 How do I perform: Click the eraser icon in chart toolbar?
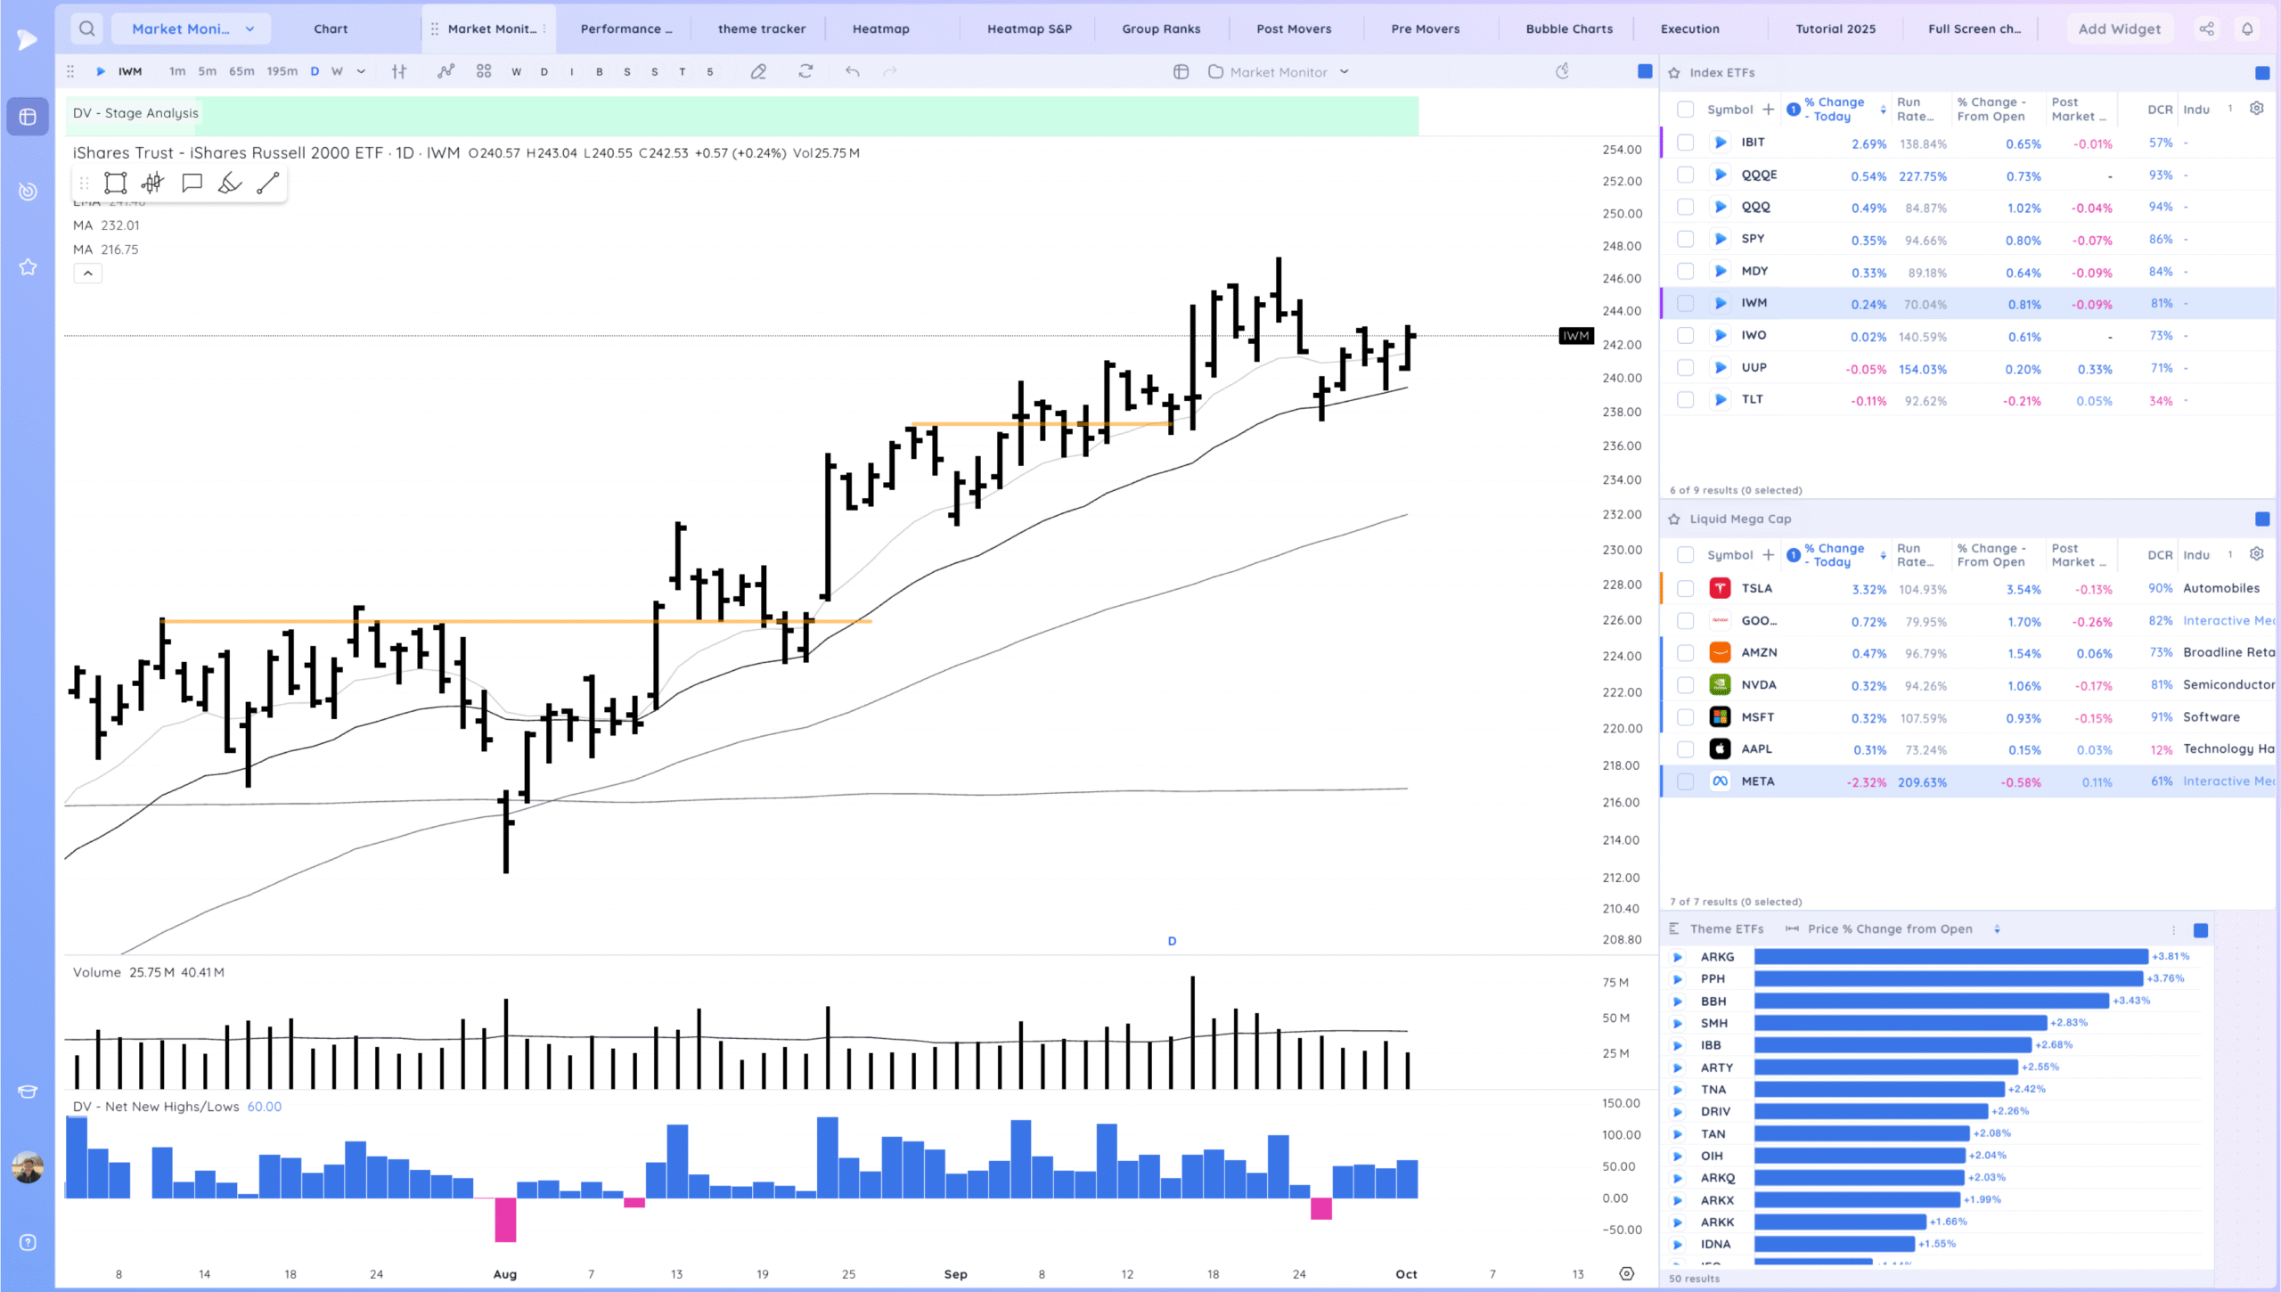(x=758, y=72)
